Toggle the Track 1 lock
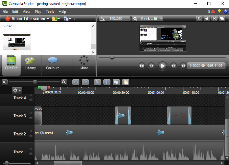 (x=31, y=154)
